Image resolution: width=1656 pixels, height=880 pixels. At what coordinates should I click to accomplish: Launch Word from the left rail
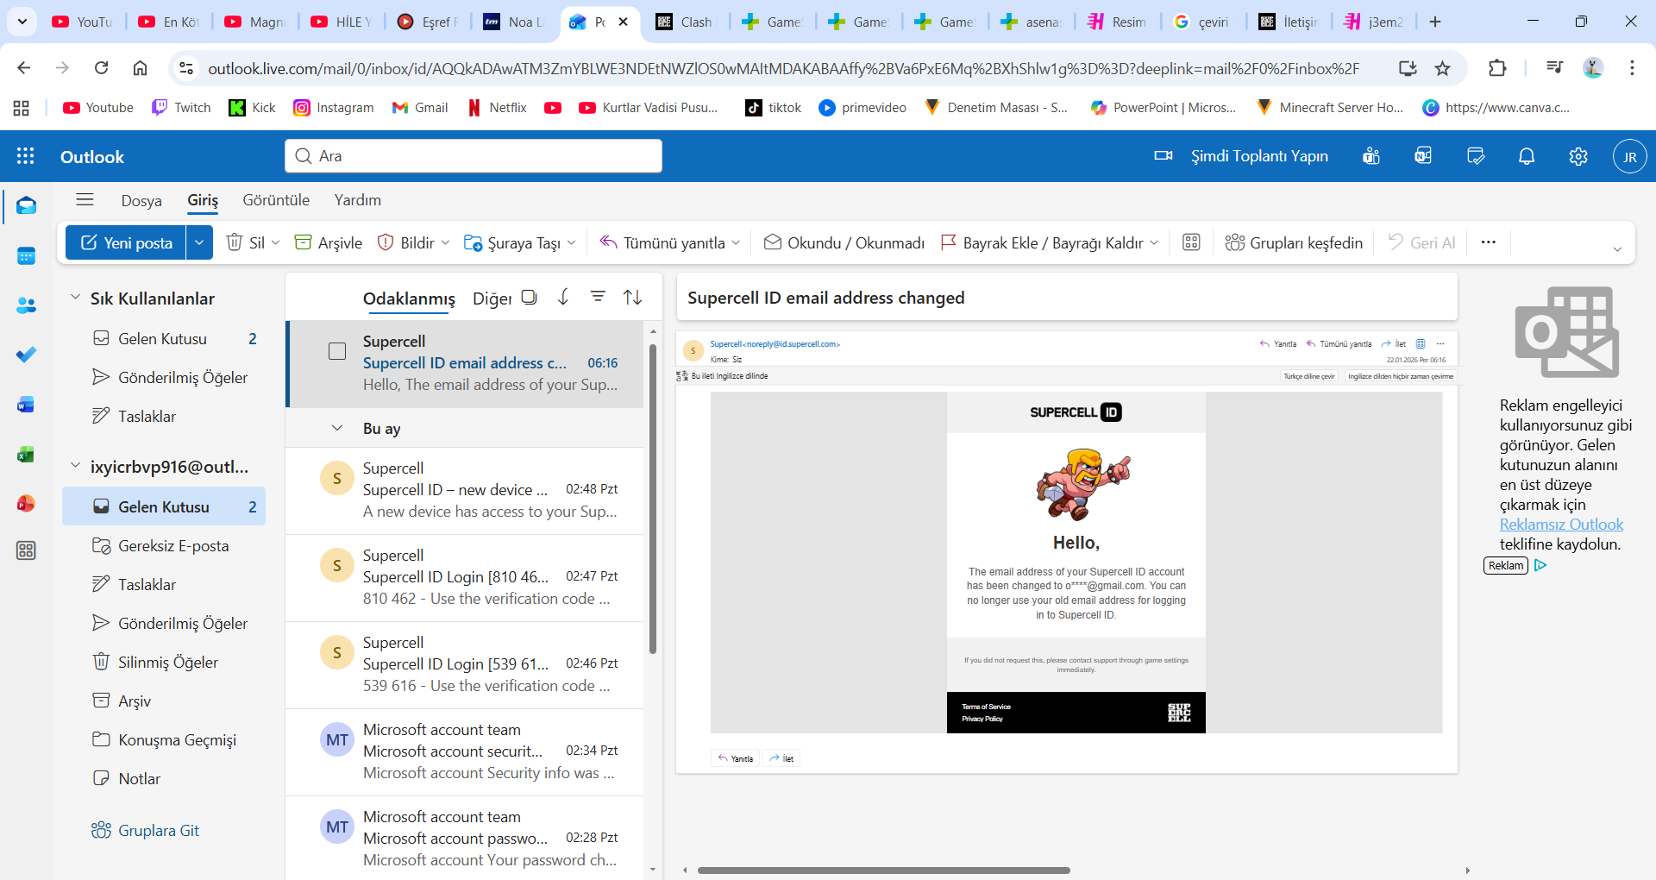point(26,405)
